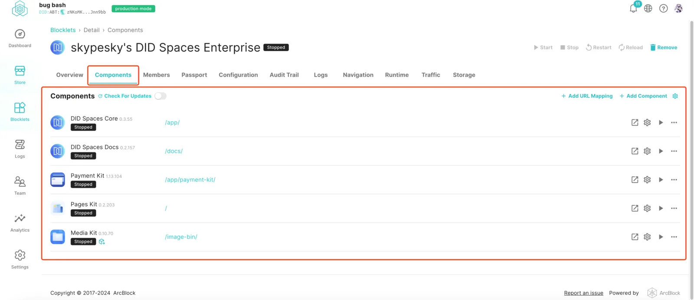Viewport: 694px width, 300px height.
Task: Open more options for DID Spaces Core
Action: click(674, 123)
